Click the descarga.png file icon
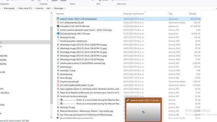217x122 pixels. (58, 74)
